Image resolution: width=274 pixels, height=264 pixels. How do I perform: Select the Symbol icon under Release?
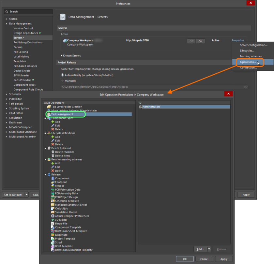point(52,186)
